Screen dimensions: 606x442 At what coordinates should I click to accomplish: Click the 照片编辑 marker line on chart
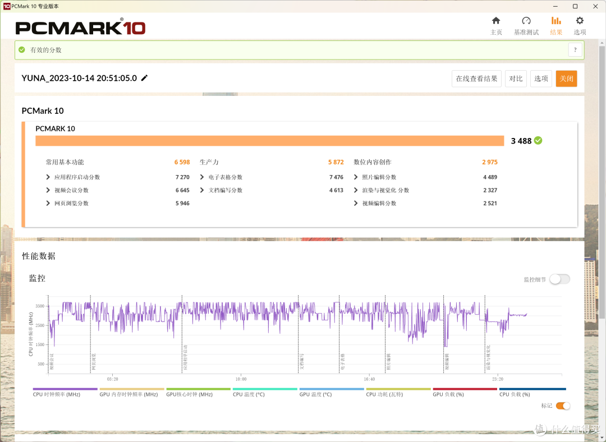pos(385,334)
